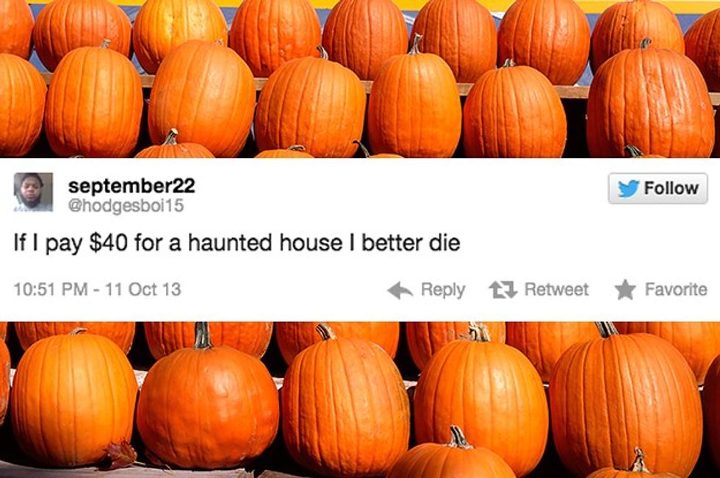The width and height of the screenshot is (720, 478).
Task: Choose the Retweet text label
Action: 556,289
